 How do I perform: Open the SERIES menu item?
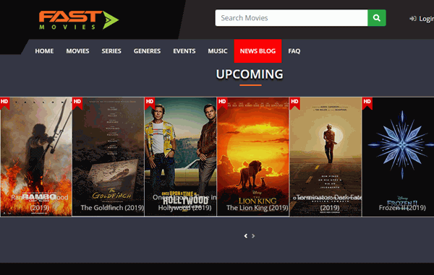click(x=111, y=51)
